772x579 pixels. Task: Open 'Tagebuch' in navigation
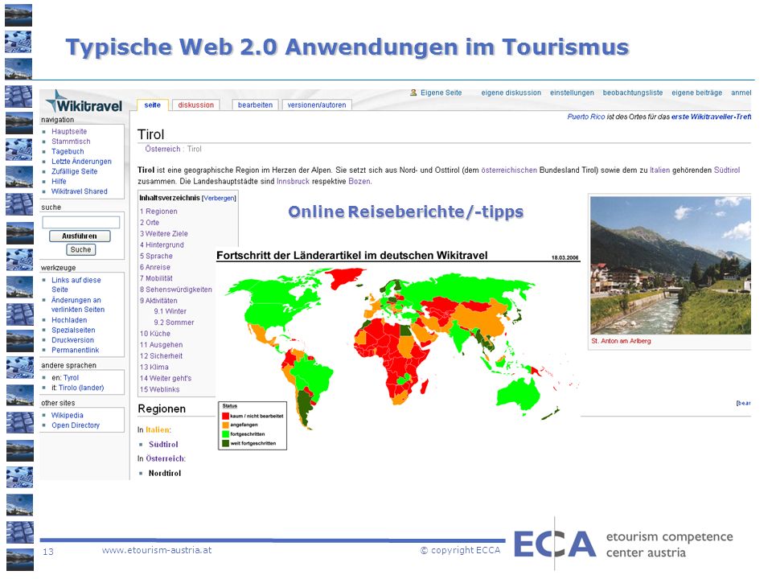68,152
